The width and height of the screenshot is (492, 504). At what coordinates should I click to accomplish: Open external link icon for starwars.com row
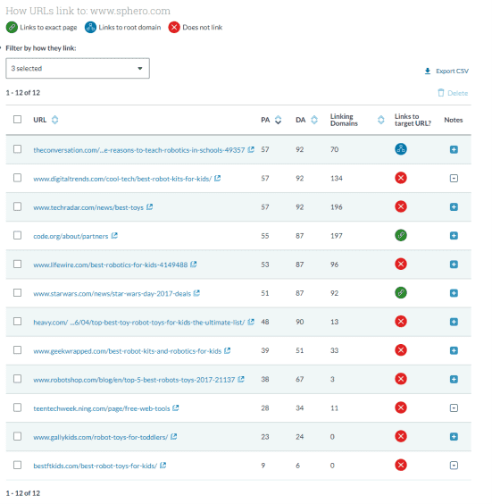click(196, 293)
